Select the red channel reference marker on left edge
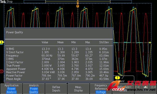157x94 pixels. (x=2, y=71)
